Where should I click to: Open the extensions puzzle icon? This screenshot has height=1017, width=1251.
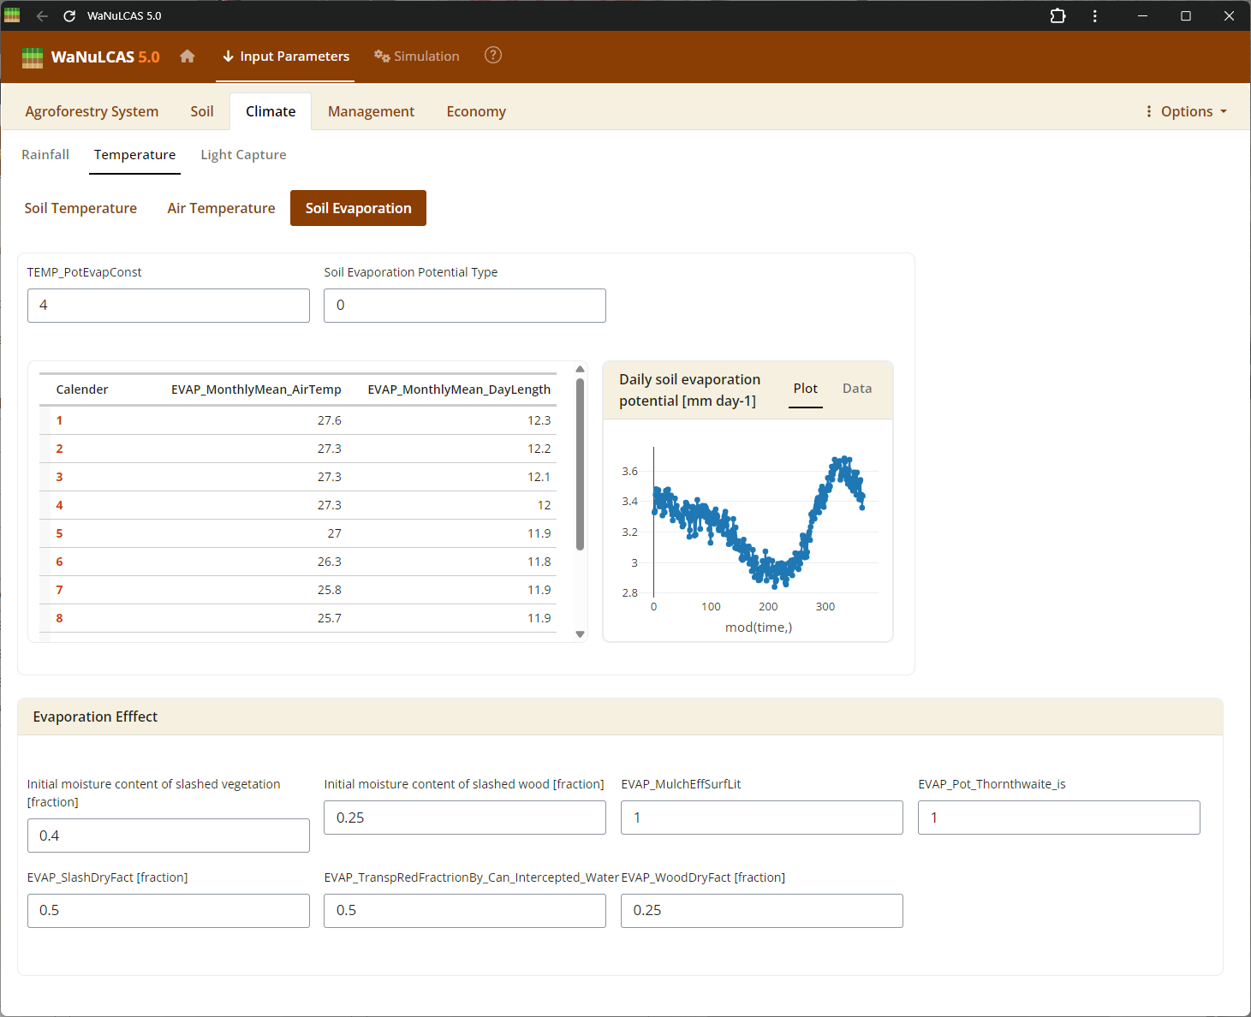[1057, 16]
